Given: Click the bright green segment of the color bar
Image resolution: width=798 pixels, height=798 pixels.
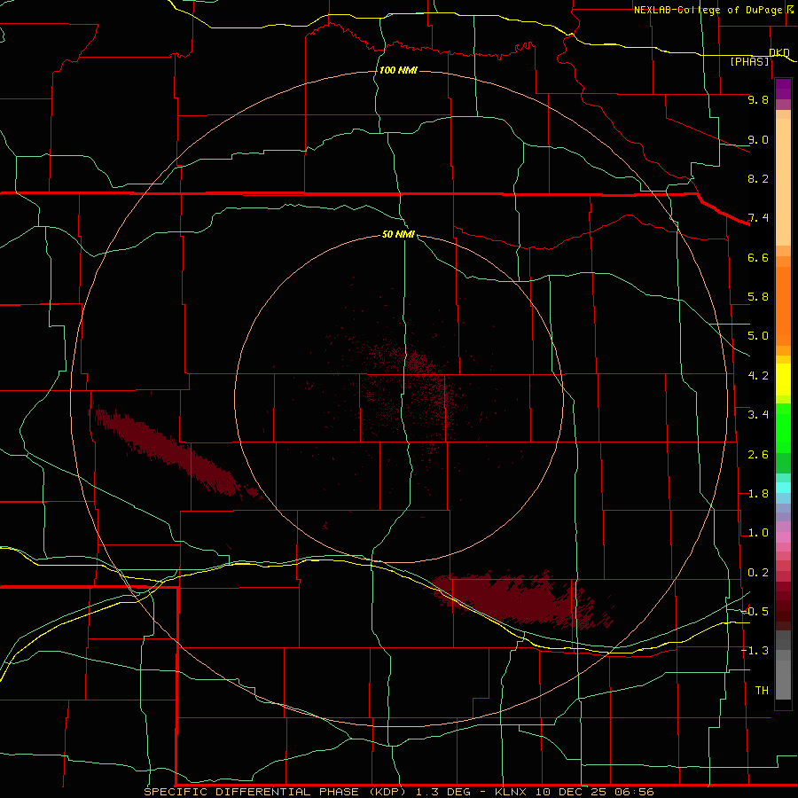Looking at the screenshot, I should (x=783, y=428).
